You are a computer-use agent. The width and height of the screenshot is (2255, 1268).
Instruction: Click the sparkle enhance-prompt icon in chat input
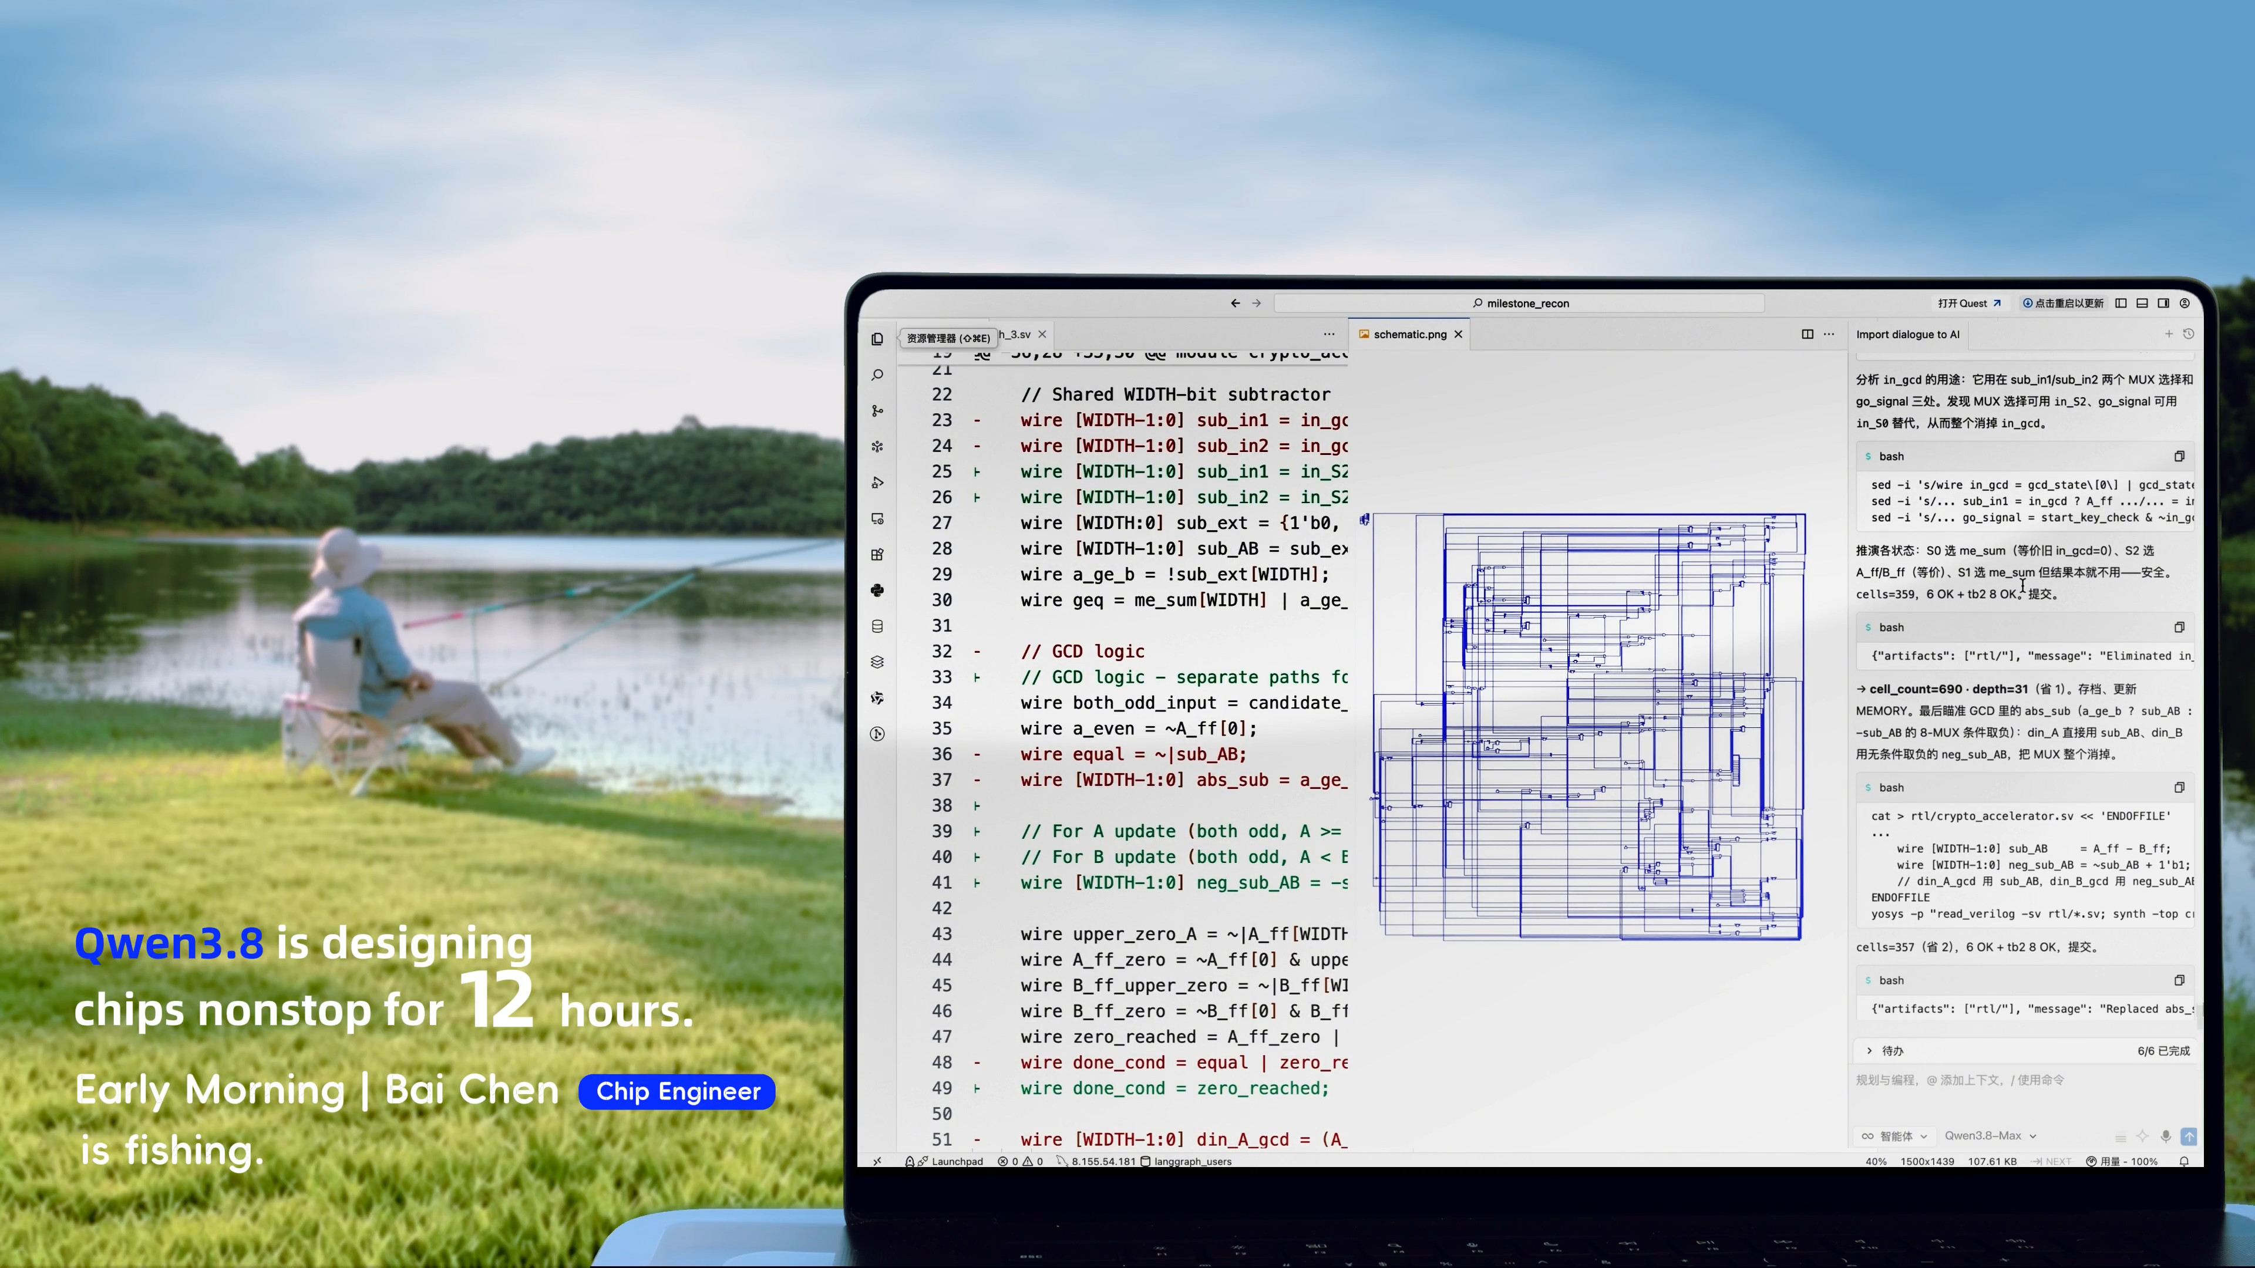pyautogui.click(x=2142, y=1136)
